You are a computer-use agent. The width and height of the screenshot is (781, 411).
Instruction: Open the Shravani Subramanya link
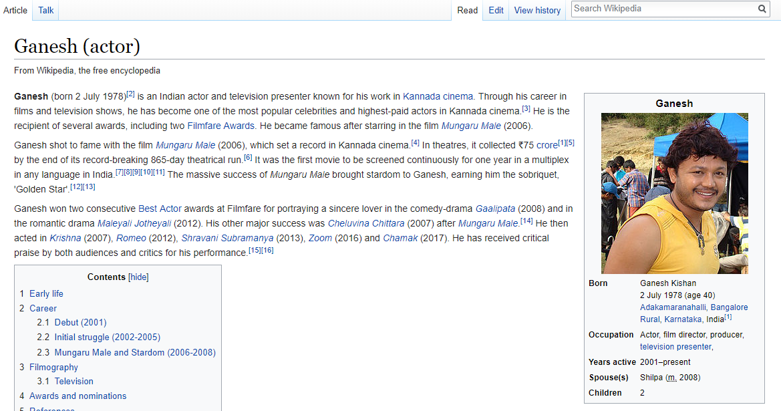click(x=227, y=238)
